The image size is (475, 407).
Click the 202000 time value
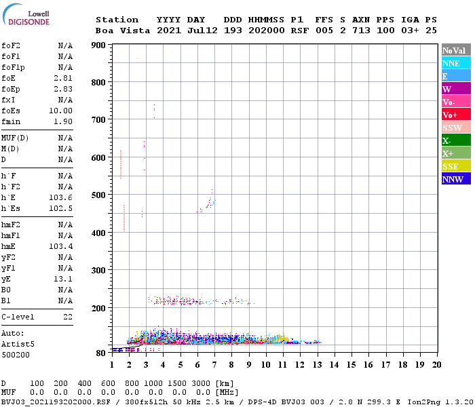pos(267,31)
